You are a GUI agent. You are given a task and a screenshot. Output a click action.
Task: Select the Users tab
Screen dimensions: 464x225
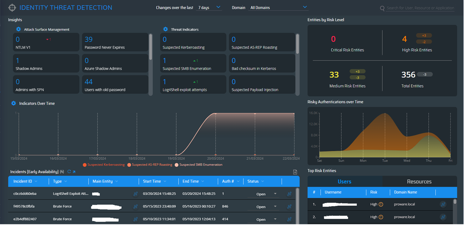point(345,182)
